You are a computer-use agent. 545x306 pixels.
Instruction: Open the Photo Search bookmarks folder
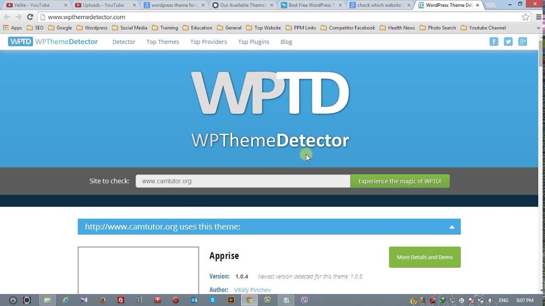coord(438,28)
